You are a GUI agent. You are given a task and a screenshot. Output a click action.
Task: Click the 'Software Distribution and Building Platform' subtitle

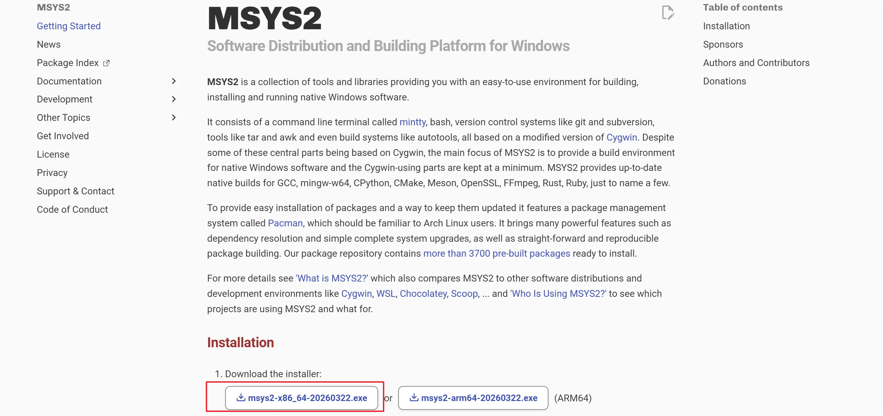click(x=388, y=46)
